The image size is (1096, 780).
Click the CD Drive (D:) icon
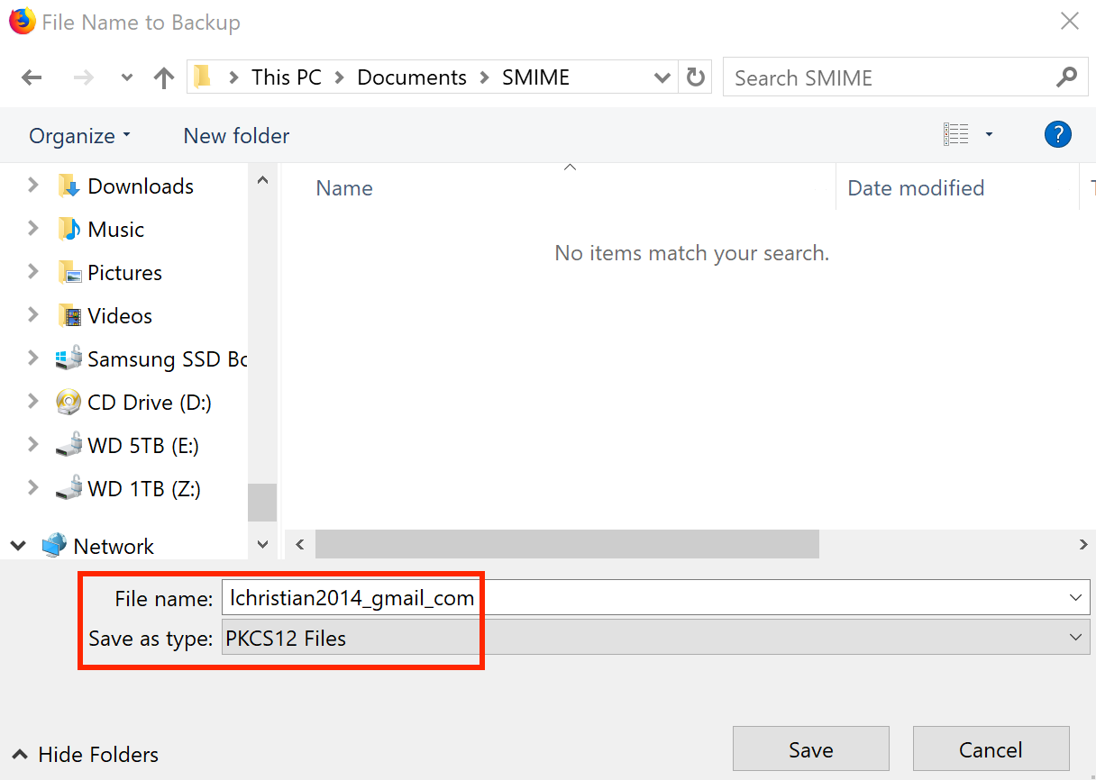coord(69,402)
